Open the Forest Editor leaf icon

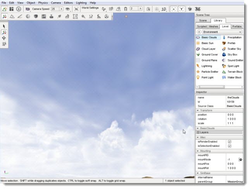[59, 16]
